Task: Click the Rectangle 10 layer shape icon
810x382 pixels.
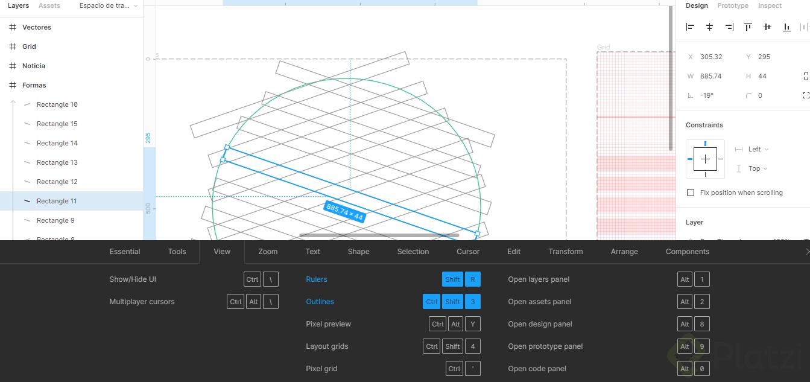Action: (27, 104)
